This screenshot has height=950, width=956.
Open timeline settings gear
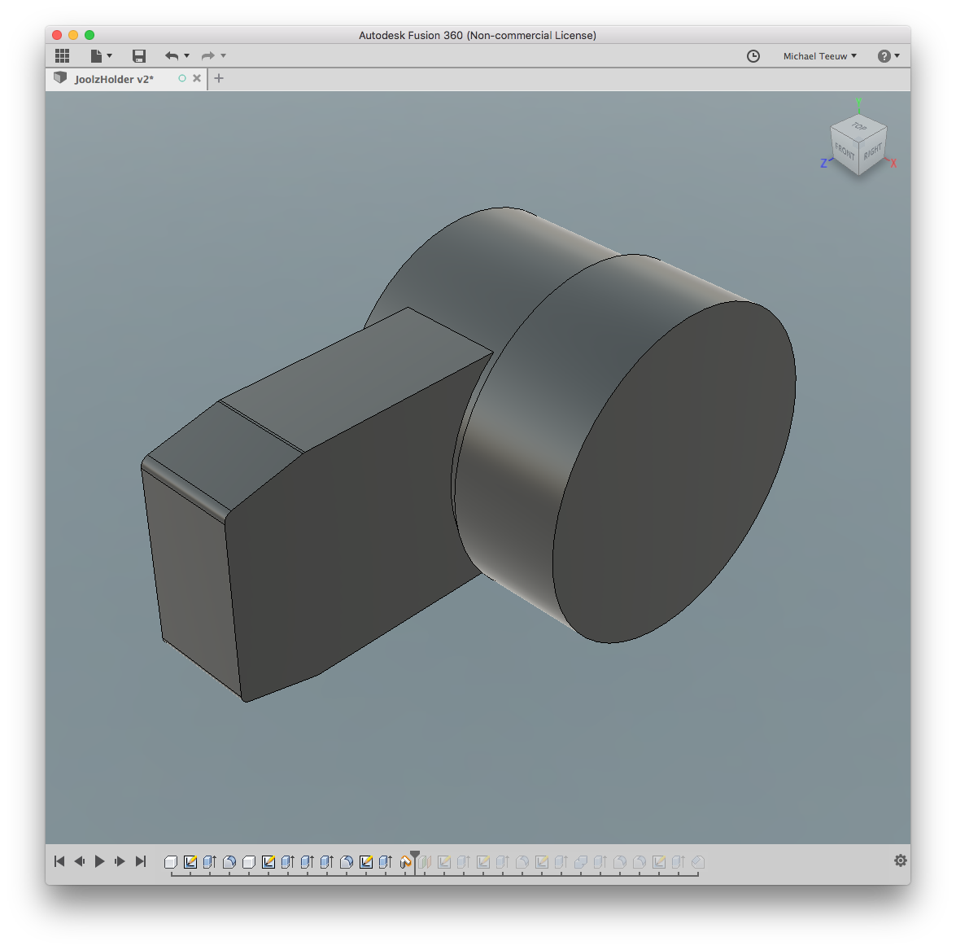[x=900, y=860]
